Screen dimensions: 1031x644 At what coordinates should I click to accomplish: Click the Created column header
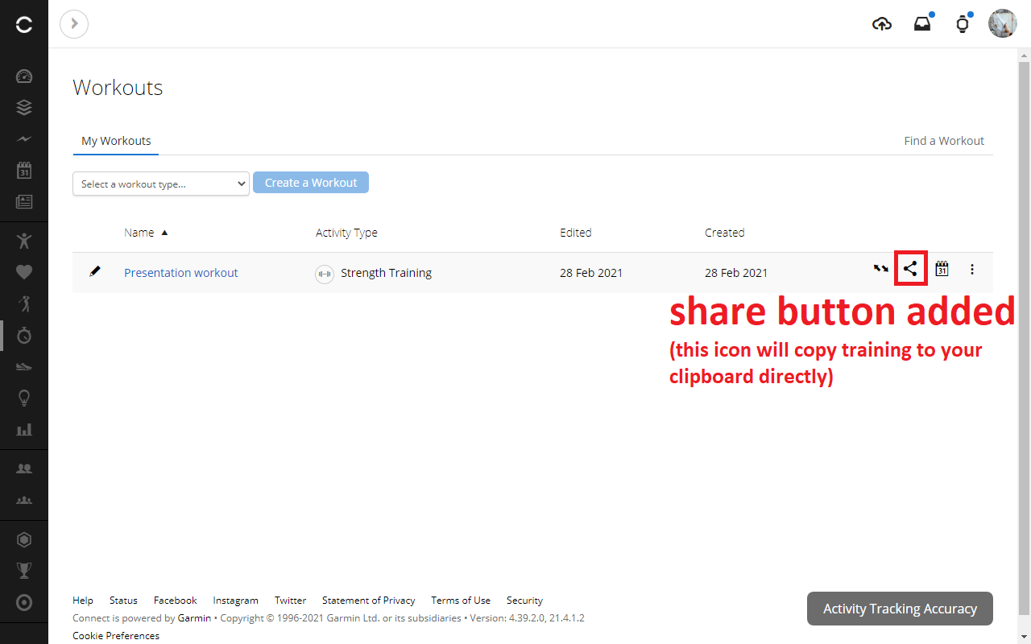725,233
